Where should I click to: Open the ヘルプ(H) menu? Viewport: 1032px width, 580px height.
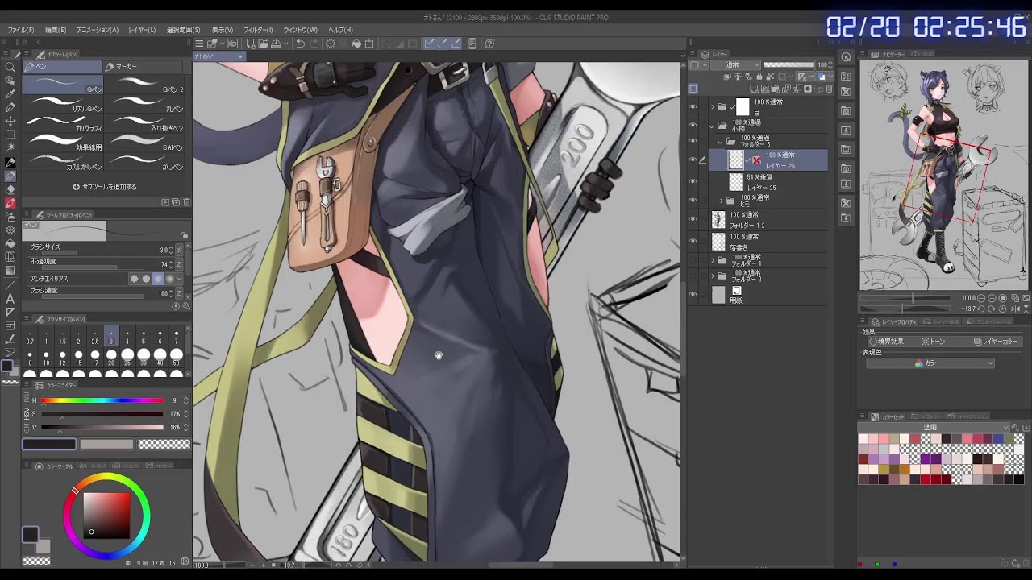coord(340,30)
